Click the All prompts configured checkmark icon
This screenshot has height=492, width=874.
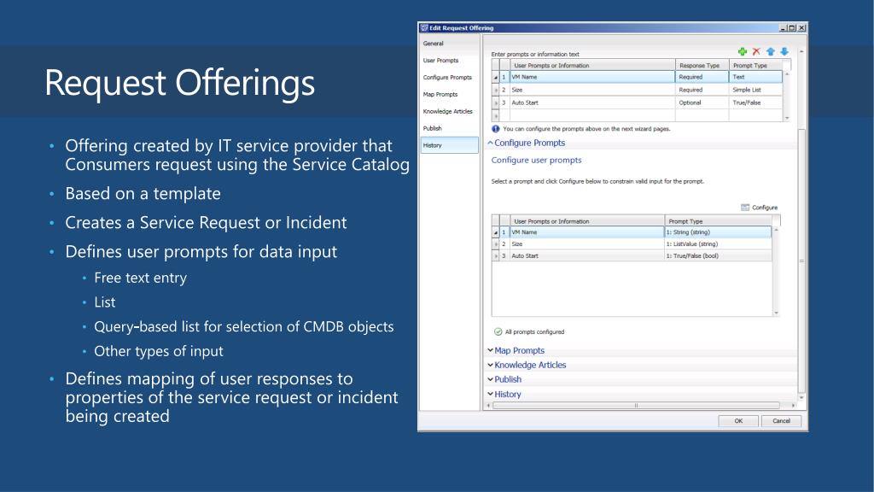(498, 332)
